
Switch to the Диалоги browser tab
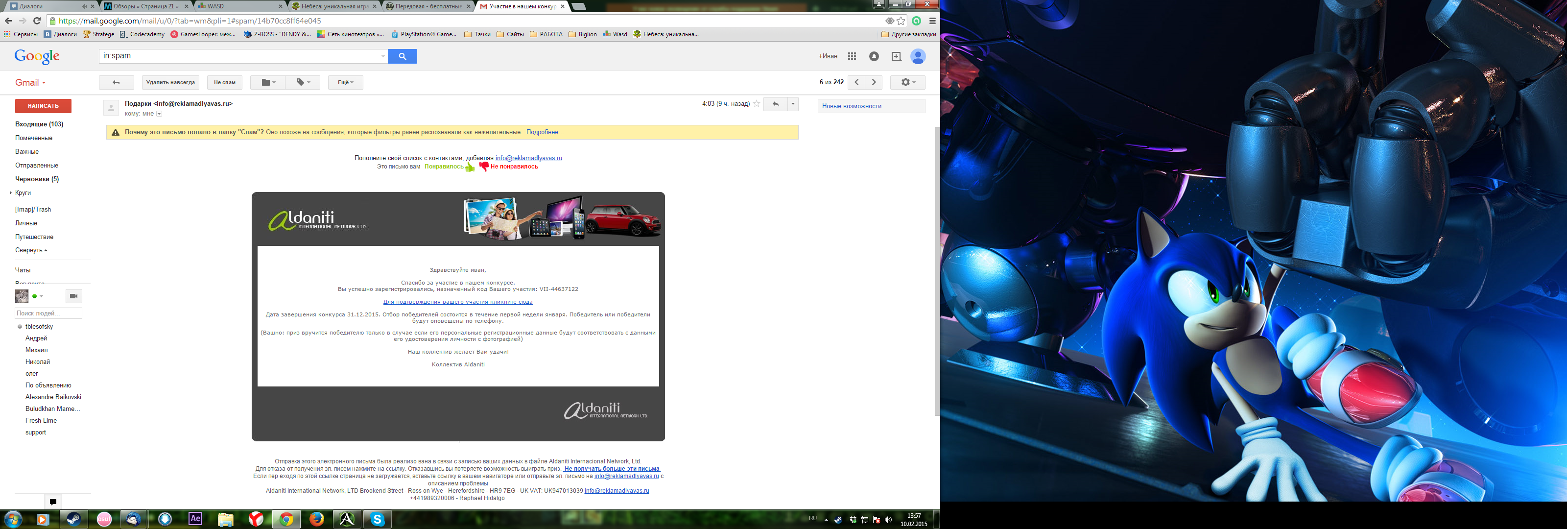point(50,6)
